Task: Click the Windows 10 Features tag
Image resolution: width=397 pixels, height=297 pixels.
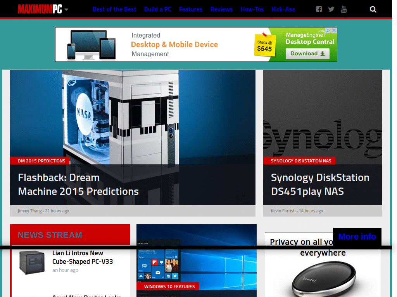Action: click(x=167, y=287)
